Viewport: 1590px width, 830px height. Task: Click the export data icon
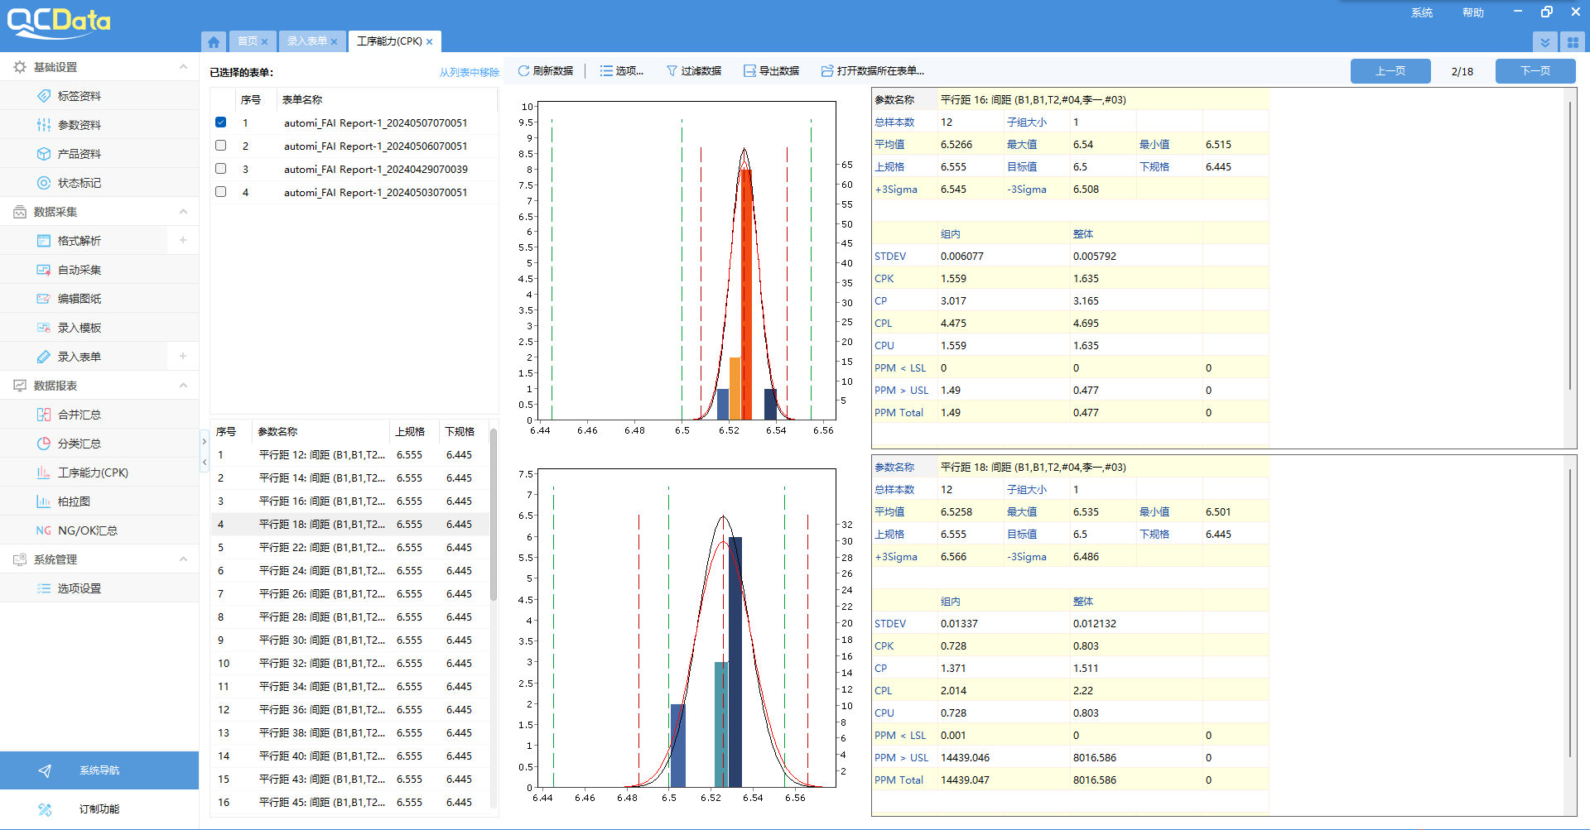(749, 71)
